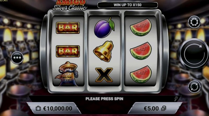Open the three-dots menu button
The height and width of the screenshot is (116, 209).
[17, 58]
